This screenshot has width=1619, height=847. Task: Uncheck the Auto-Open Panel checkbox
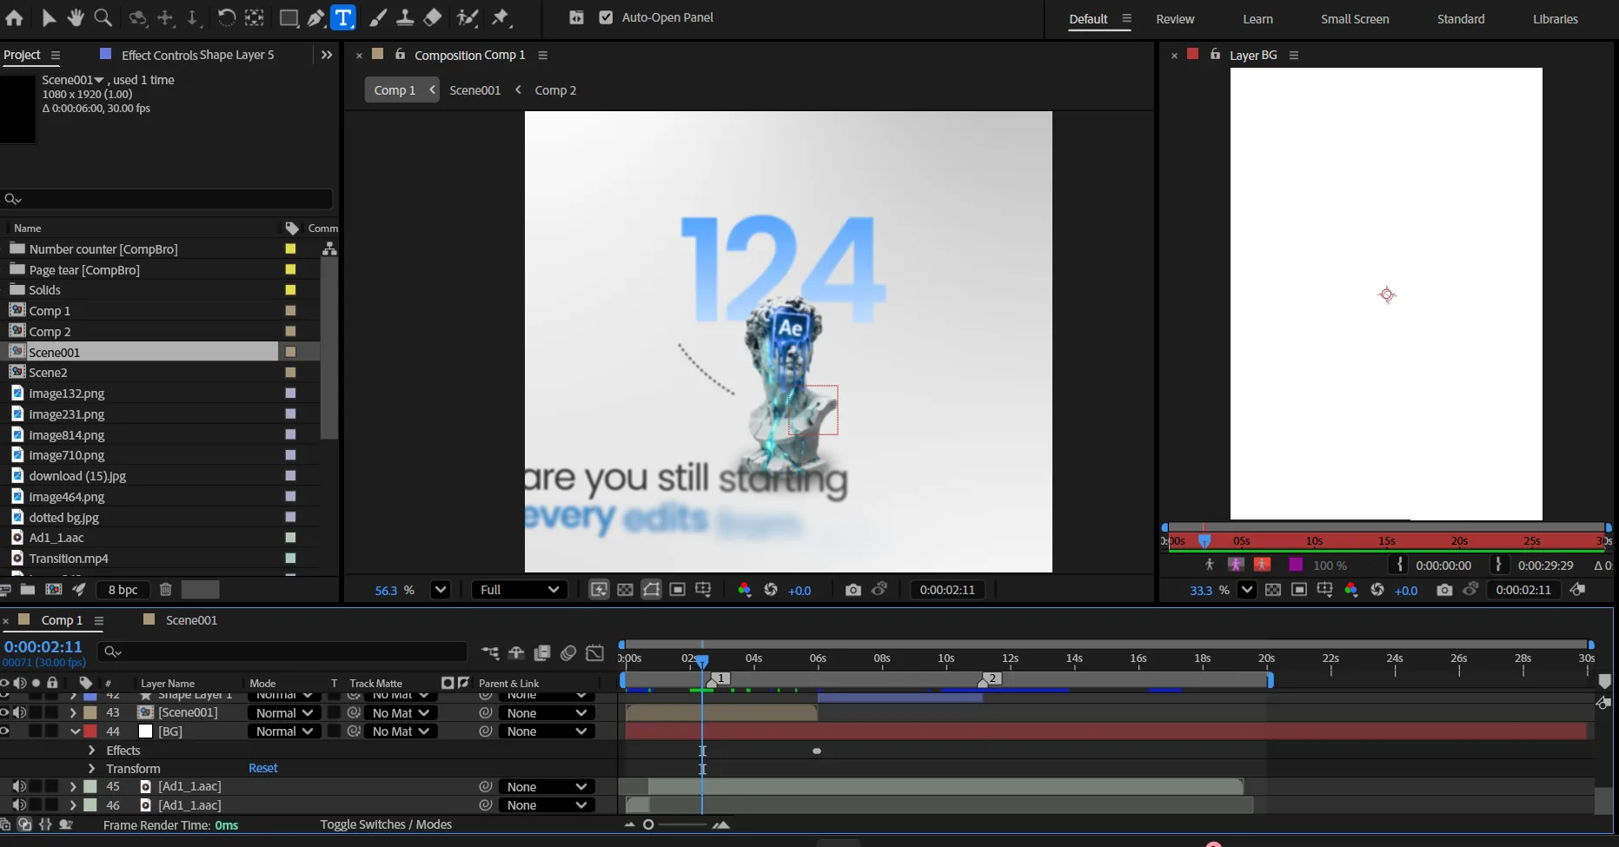pos(606,17)
